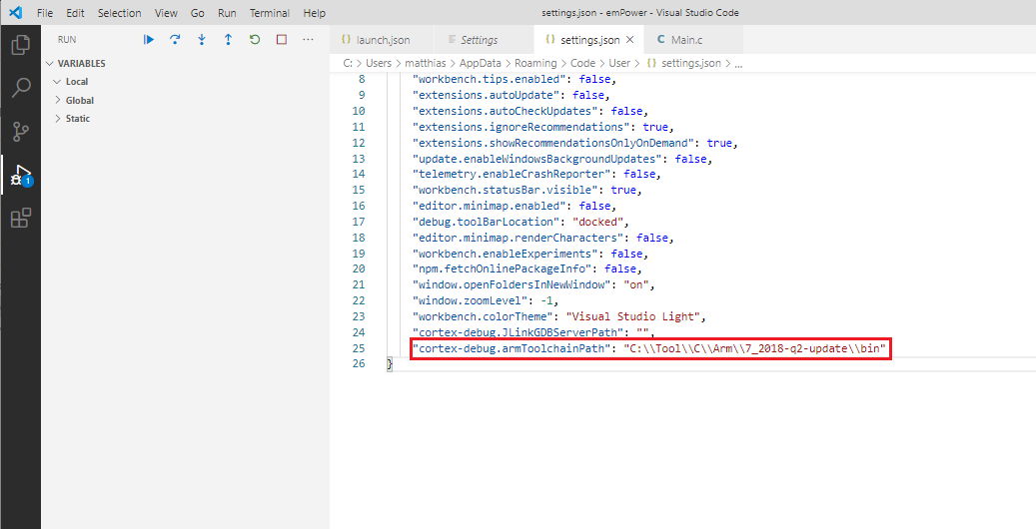Click the breadcrumb ellipsis symbol item

(738, 64)
